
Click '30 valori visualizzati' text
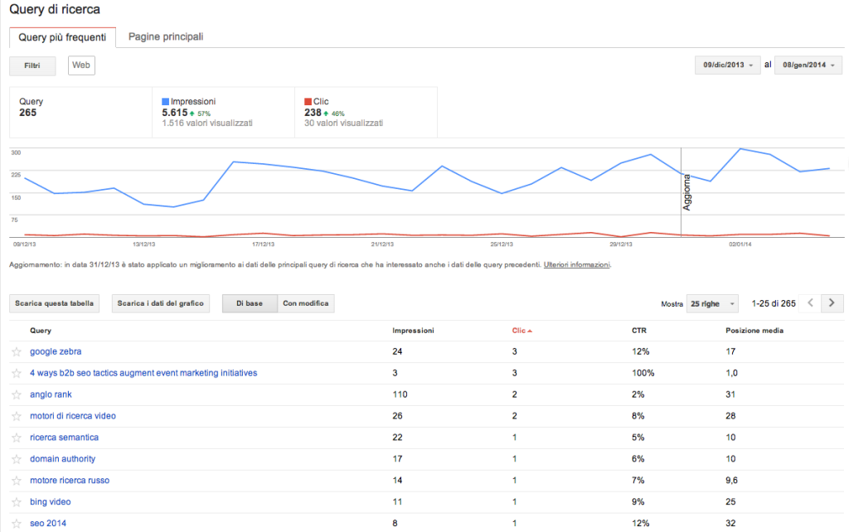[344, 123]
